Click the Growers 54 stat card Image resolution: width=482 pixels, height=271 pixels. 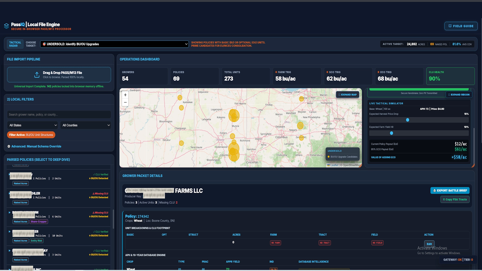pos(144,76)
